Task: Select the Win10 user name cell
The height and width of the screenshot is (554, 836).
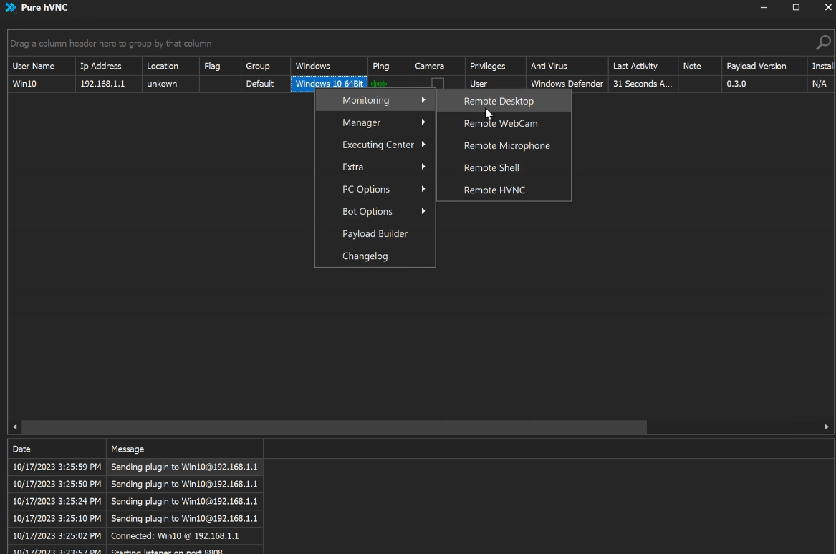Action: (x=41, y=84)
